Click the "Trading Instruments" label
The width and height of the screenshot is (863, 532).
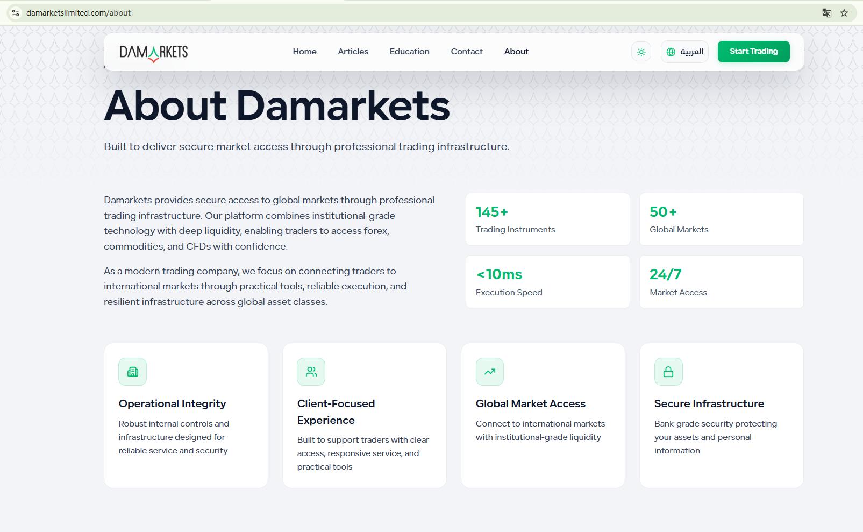pos(515,230)
